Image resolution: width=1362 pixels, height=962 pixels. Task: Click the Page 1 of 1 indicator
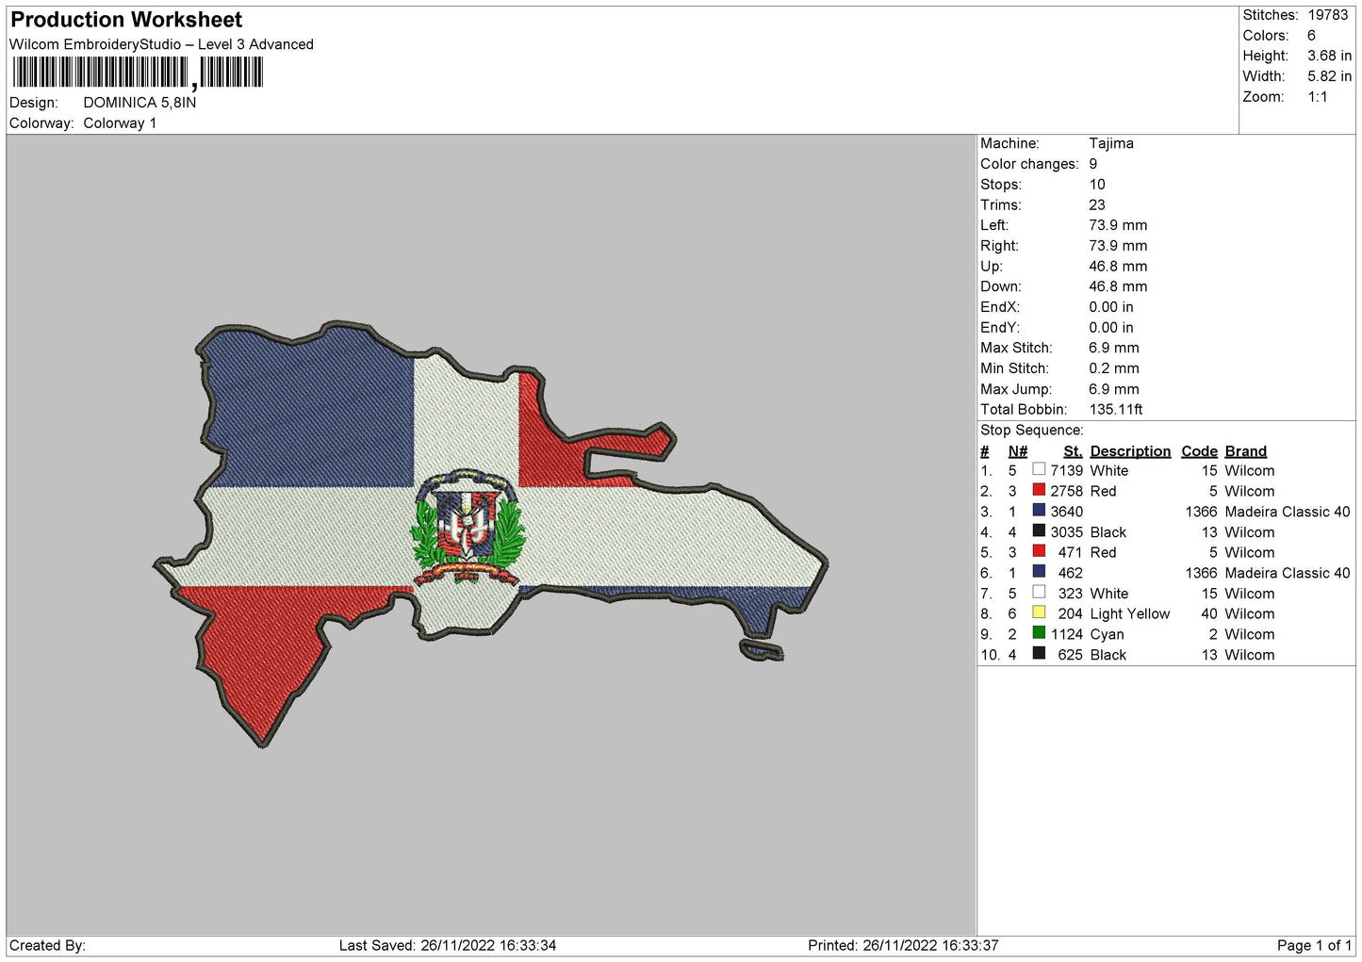(x=1314, y=946)
